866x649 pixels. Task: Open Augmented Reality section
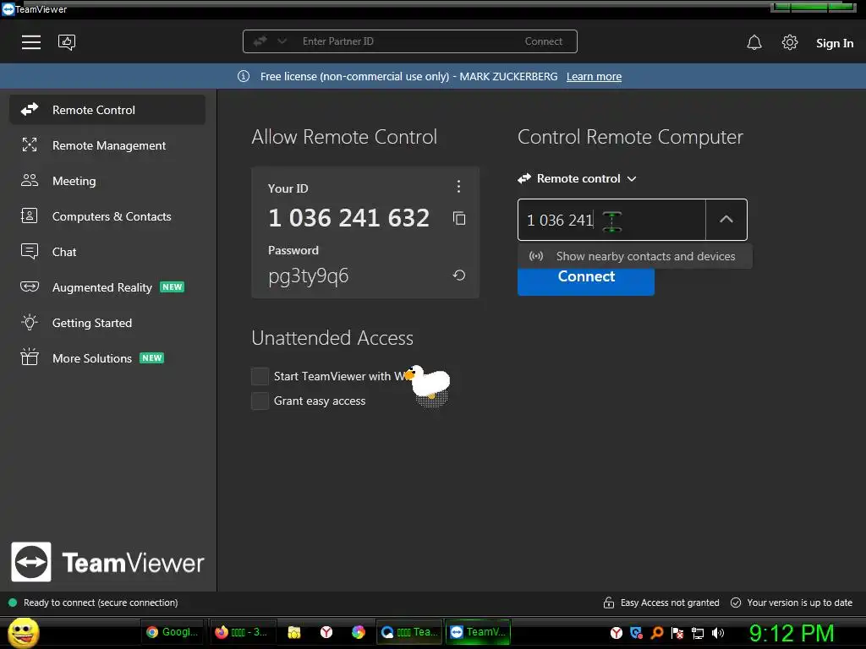point(107,287)
